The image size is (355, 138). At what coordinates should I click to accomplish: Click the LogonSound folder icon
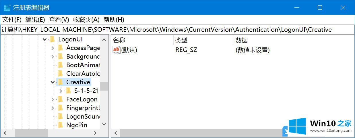click(x=60, y=116)
